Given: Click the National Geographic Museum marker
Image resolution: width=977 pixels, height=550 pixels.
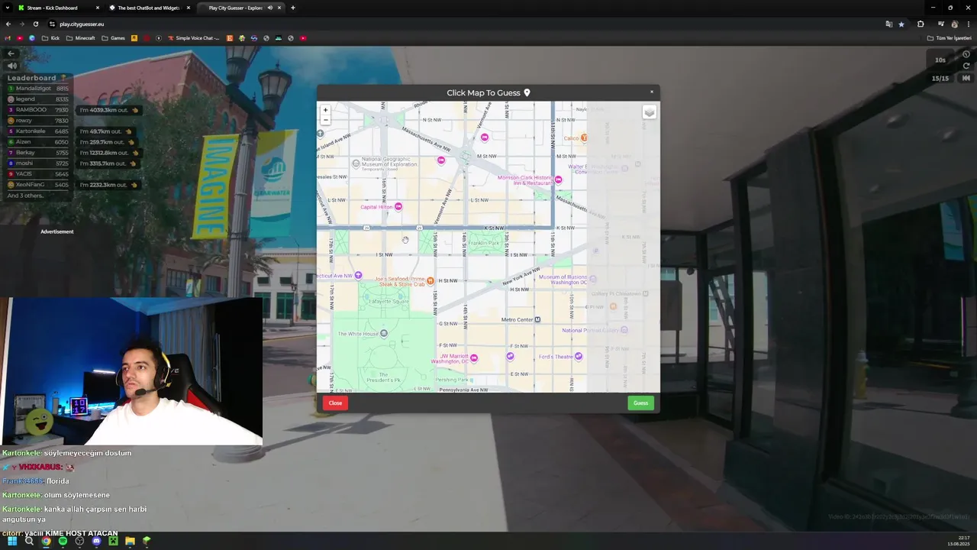Looking at the screenshot, I should [x=356, y=163].
